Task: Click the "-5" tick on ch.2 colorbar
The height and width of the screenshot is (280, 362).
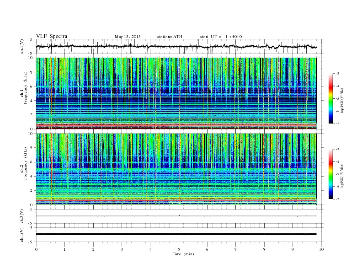Action: tap(337, 174)
